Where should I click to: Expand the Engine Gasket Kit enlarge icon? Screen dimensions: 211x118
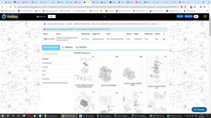coord(166,57)
